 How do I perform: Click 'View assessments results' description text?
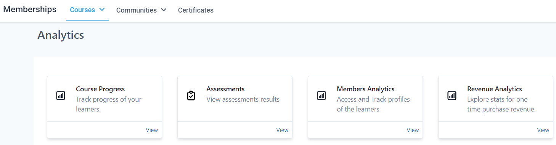click(243, 99)
